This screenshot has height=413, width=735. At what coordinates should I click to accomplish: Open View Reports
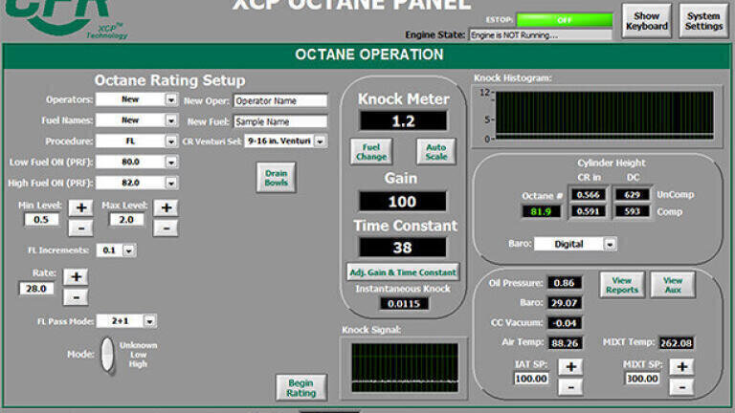621,285
